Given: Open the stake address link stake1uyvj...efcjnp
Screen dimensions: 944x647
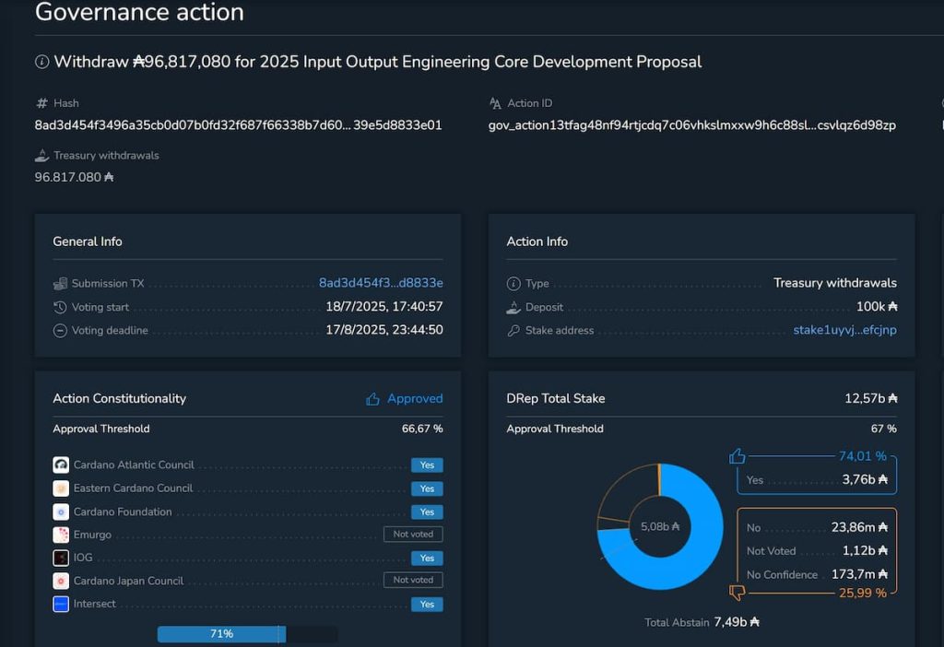Looking at the screenshot, I should click(x=844, y=330).
